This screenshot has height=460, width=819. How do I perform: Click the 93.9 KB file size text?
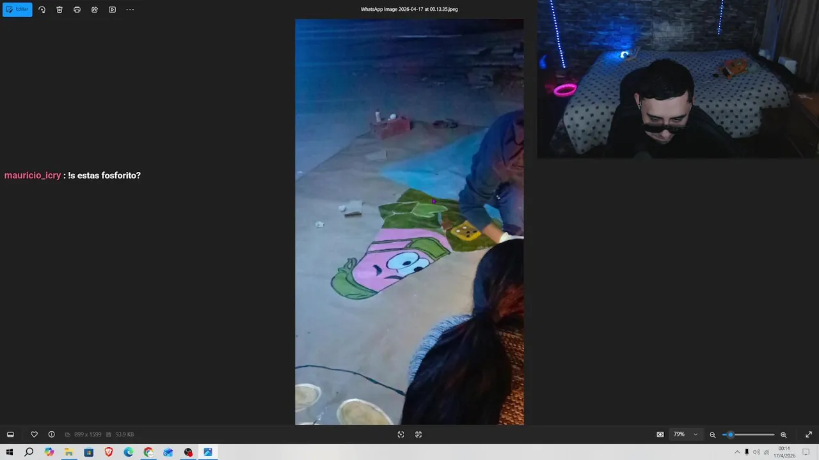coord(124,434)
